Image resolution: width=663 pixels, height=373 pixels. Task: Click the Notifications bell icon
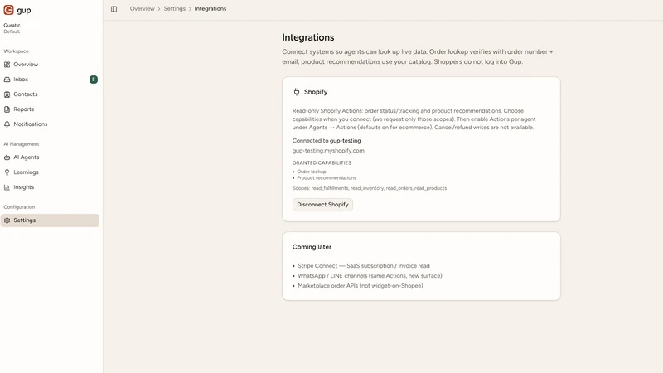click(x=7, y=124)
